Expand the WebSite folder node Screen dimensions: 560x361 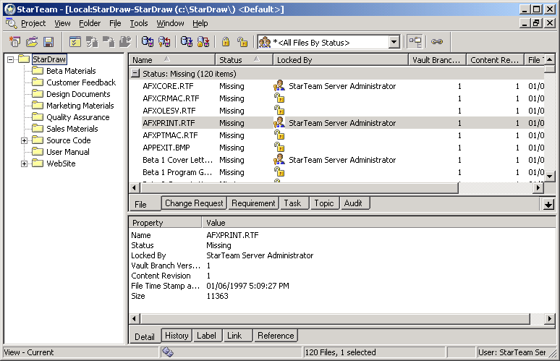[x=25, y=163]
